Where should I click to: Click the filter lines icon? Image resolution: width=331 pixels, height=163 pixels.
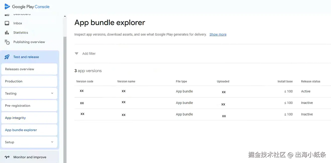(77, 54)
